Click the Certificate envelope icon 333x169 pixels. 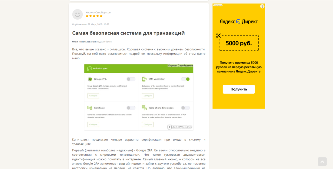click(x=90, y=108)
